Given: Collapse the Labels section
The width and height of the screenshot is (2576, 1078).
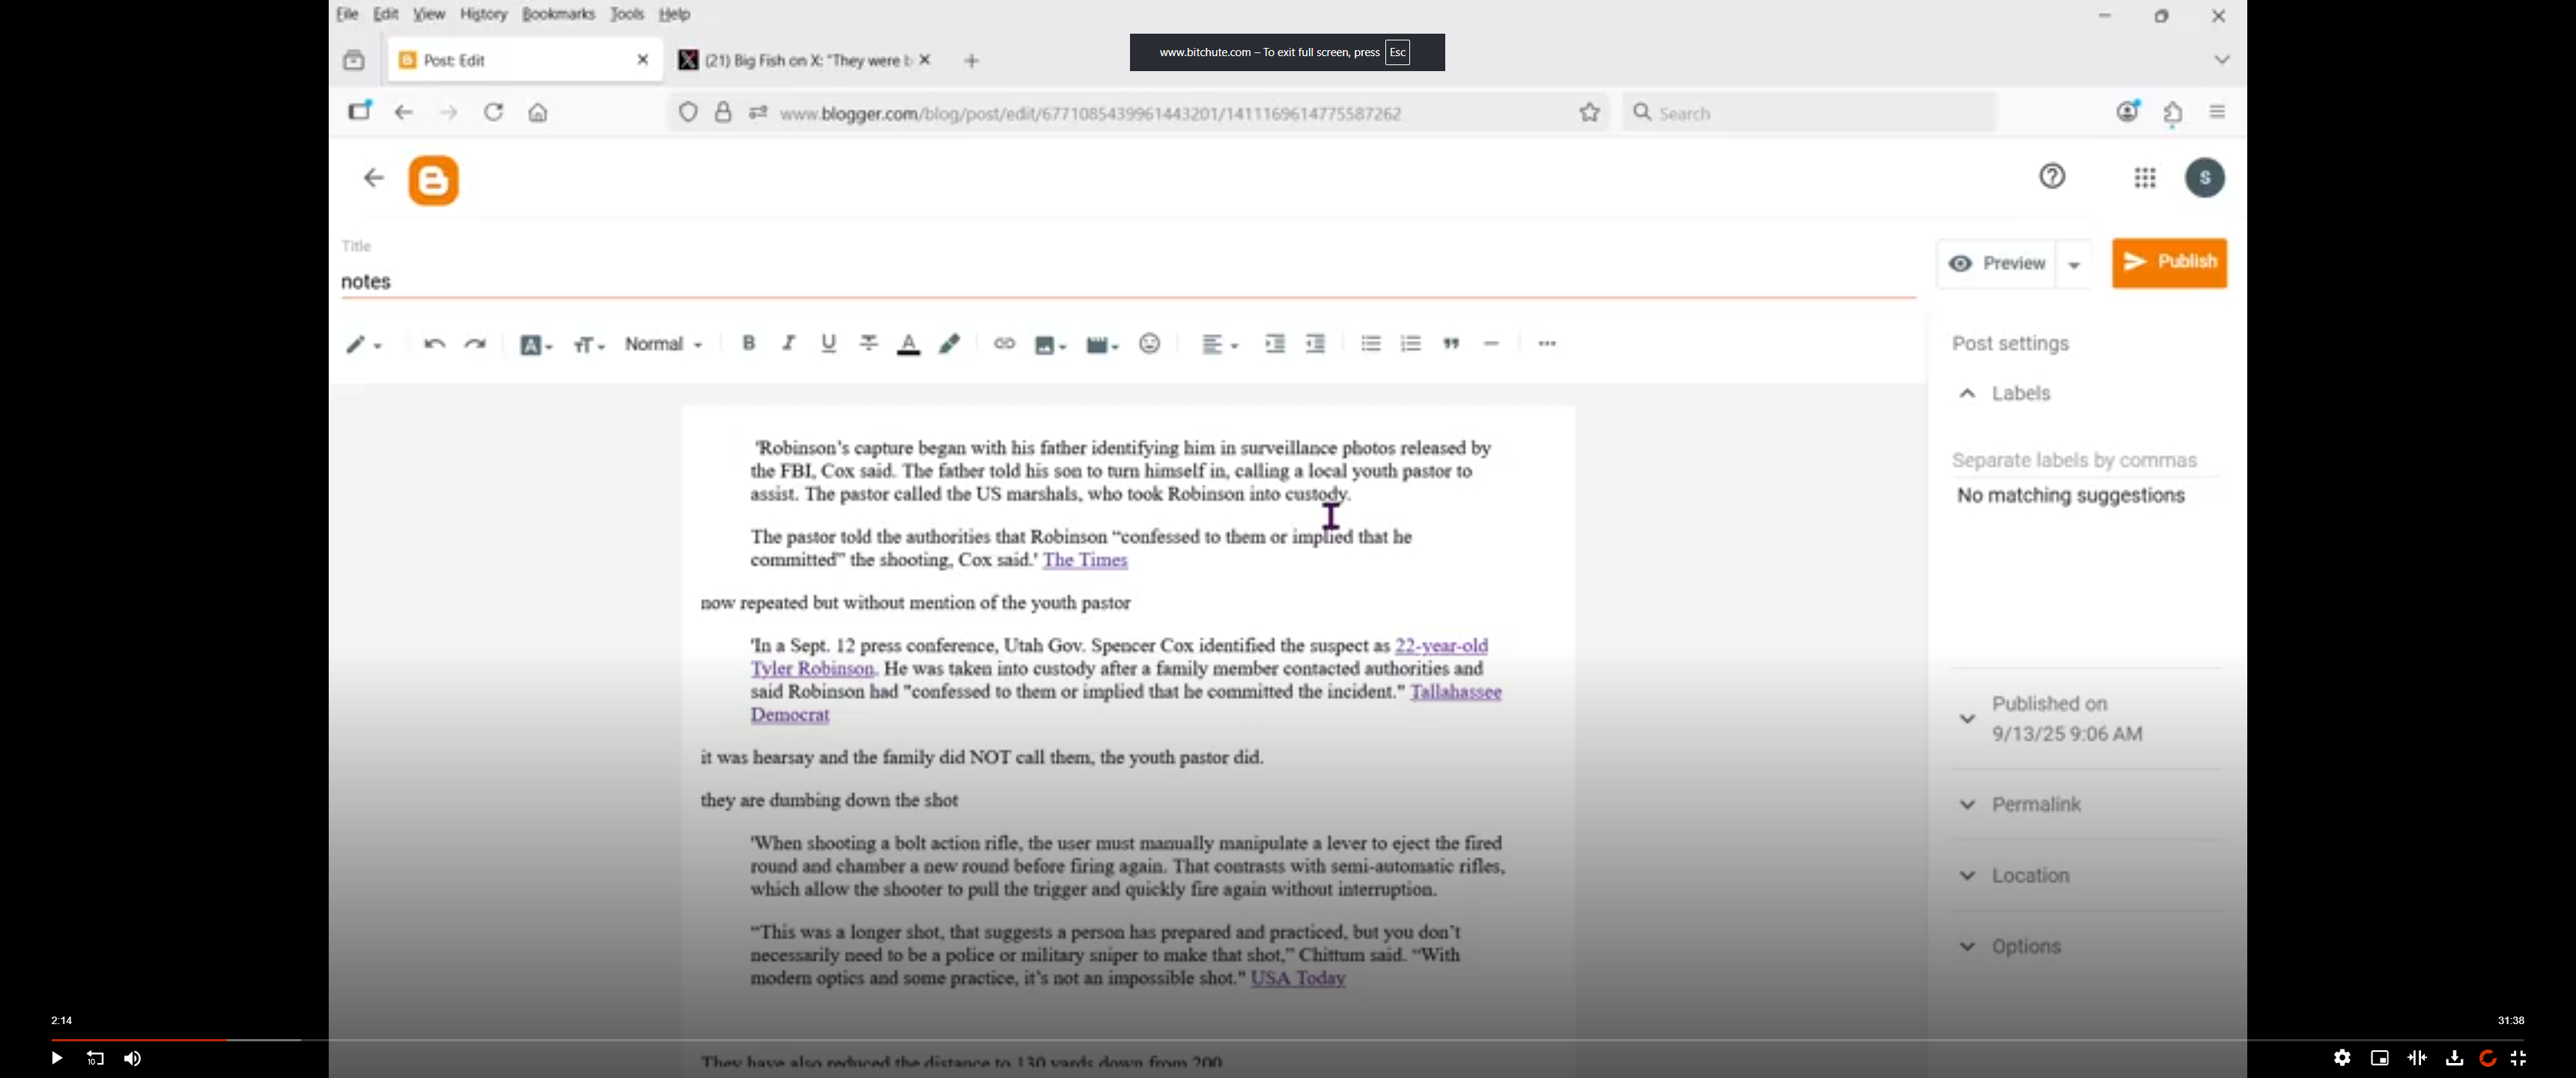Looking at the screenshot, I should [1966, 393].
